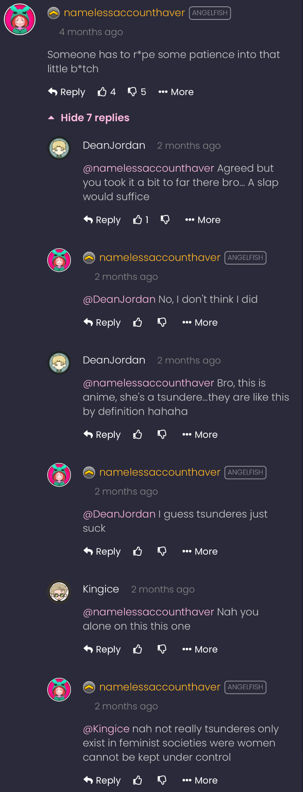Thumbs up the last reply to Kingice
Screen dimensions: 303x792
138,780
